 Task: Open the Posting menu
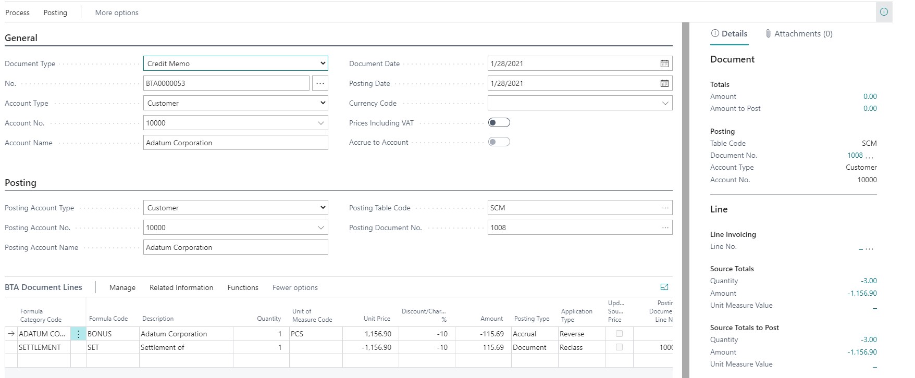(x=55, y=12)
